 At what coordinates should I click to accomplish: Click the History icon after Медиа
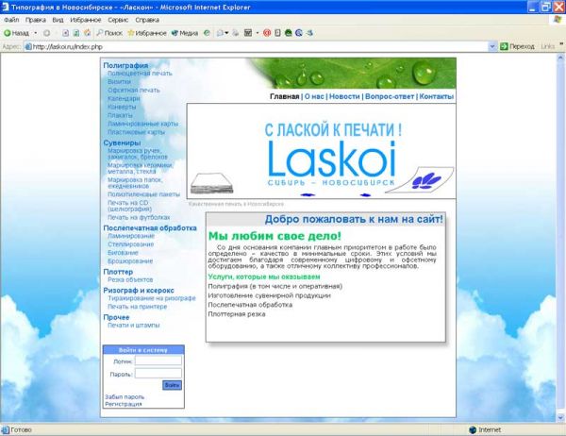[207, 33]
